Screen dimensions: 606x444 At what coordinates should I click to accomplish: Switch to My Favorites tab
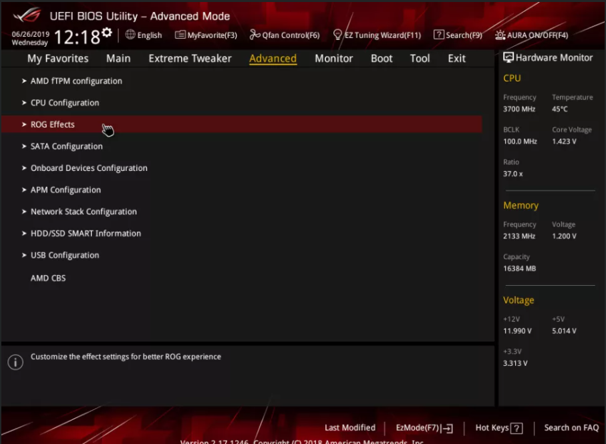tap(58, 58)
